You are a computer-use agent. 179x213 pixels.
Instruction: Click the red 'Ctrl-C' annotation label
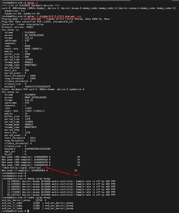pos(76,175)
